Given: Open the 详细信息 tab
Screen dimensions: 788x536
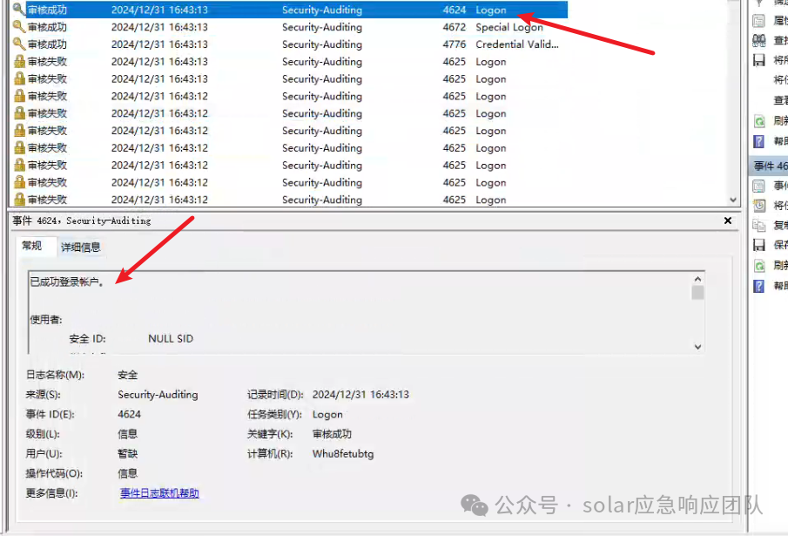Looking at the screenshot, I should tap(80, 248).
